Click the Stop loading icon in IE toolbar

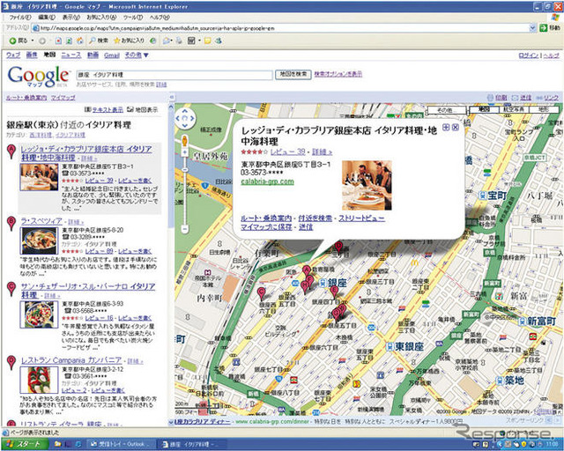pyautogui.click(x=59, y=41)
